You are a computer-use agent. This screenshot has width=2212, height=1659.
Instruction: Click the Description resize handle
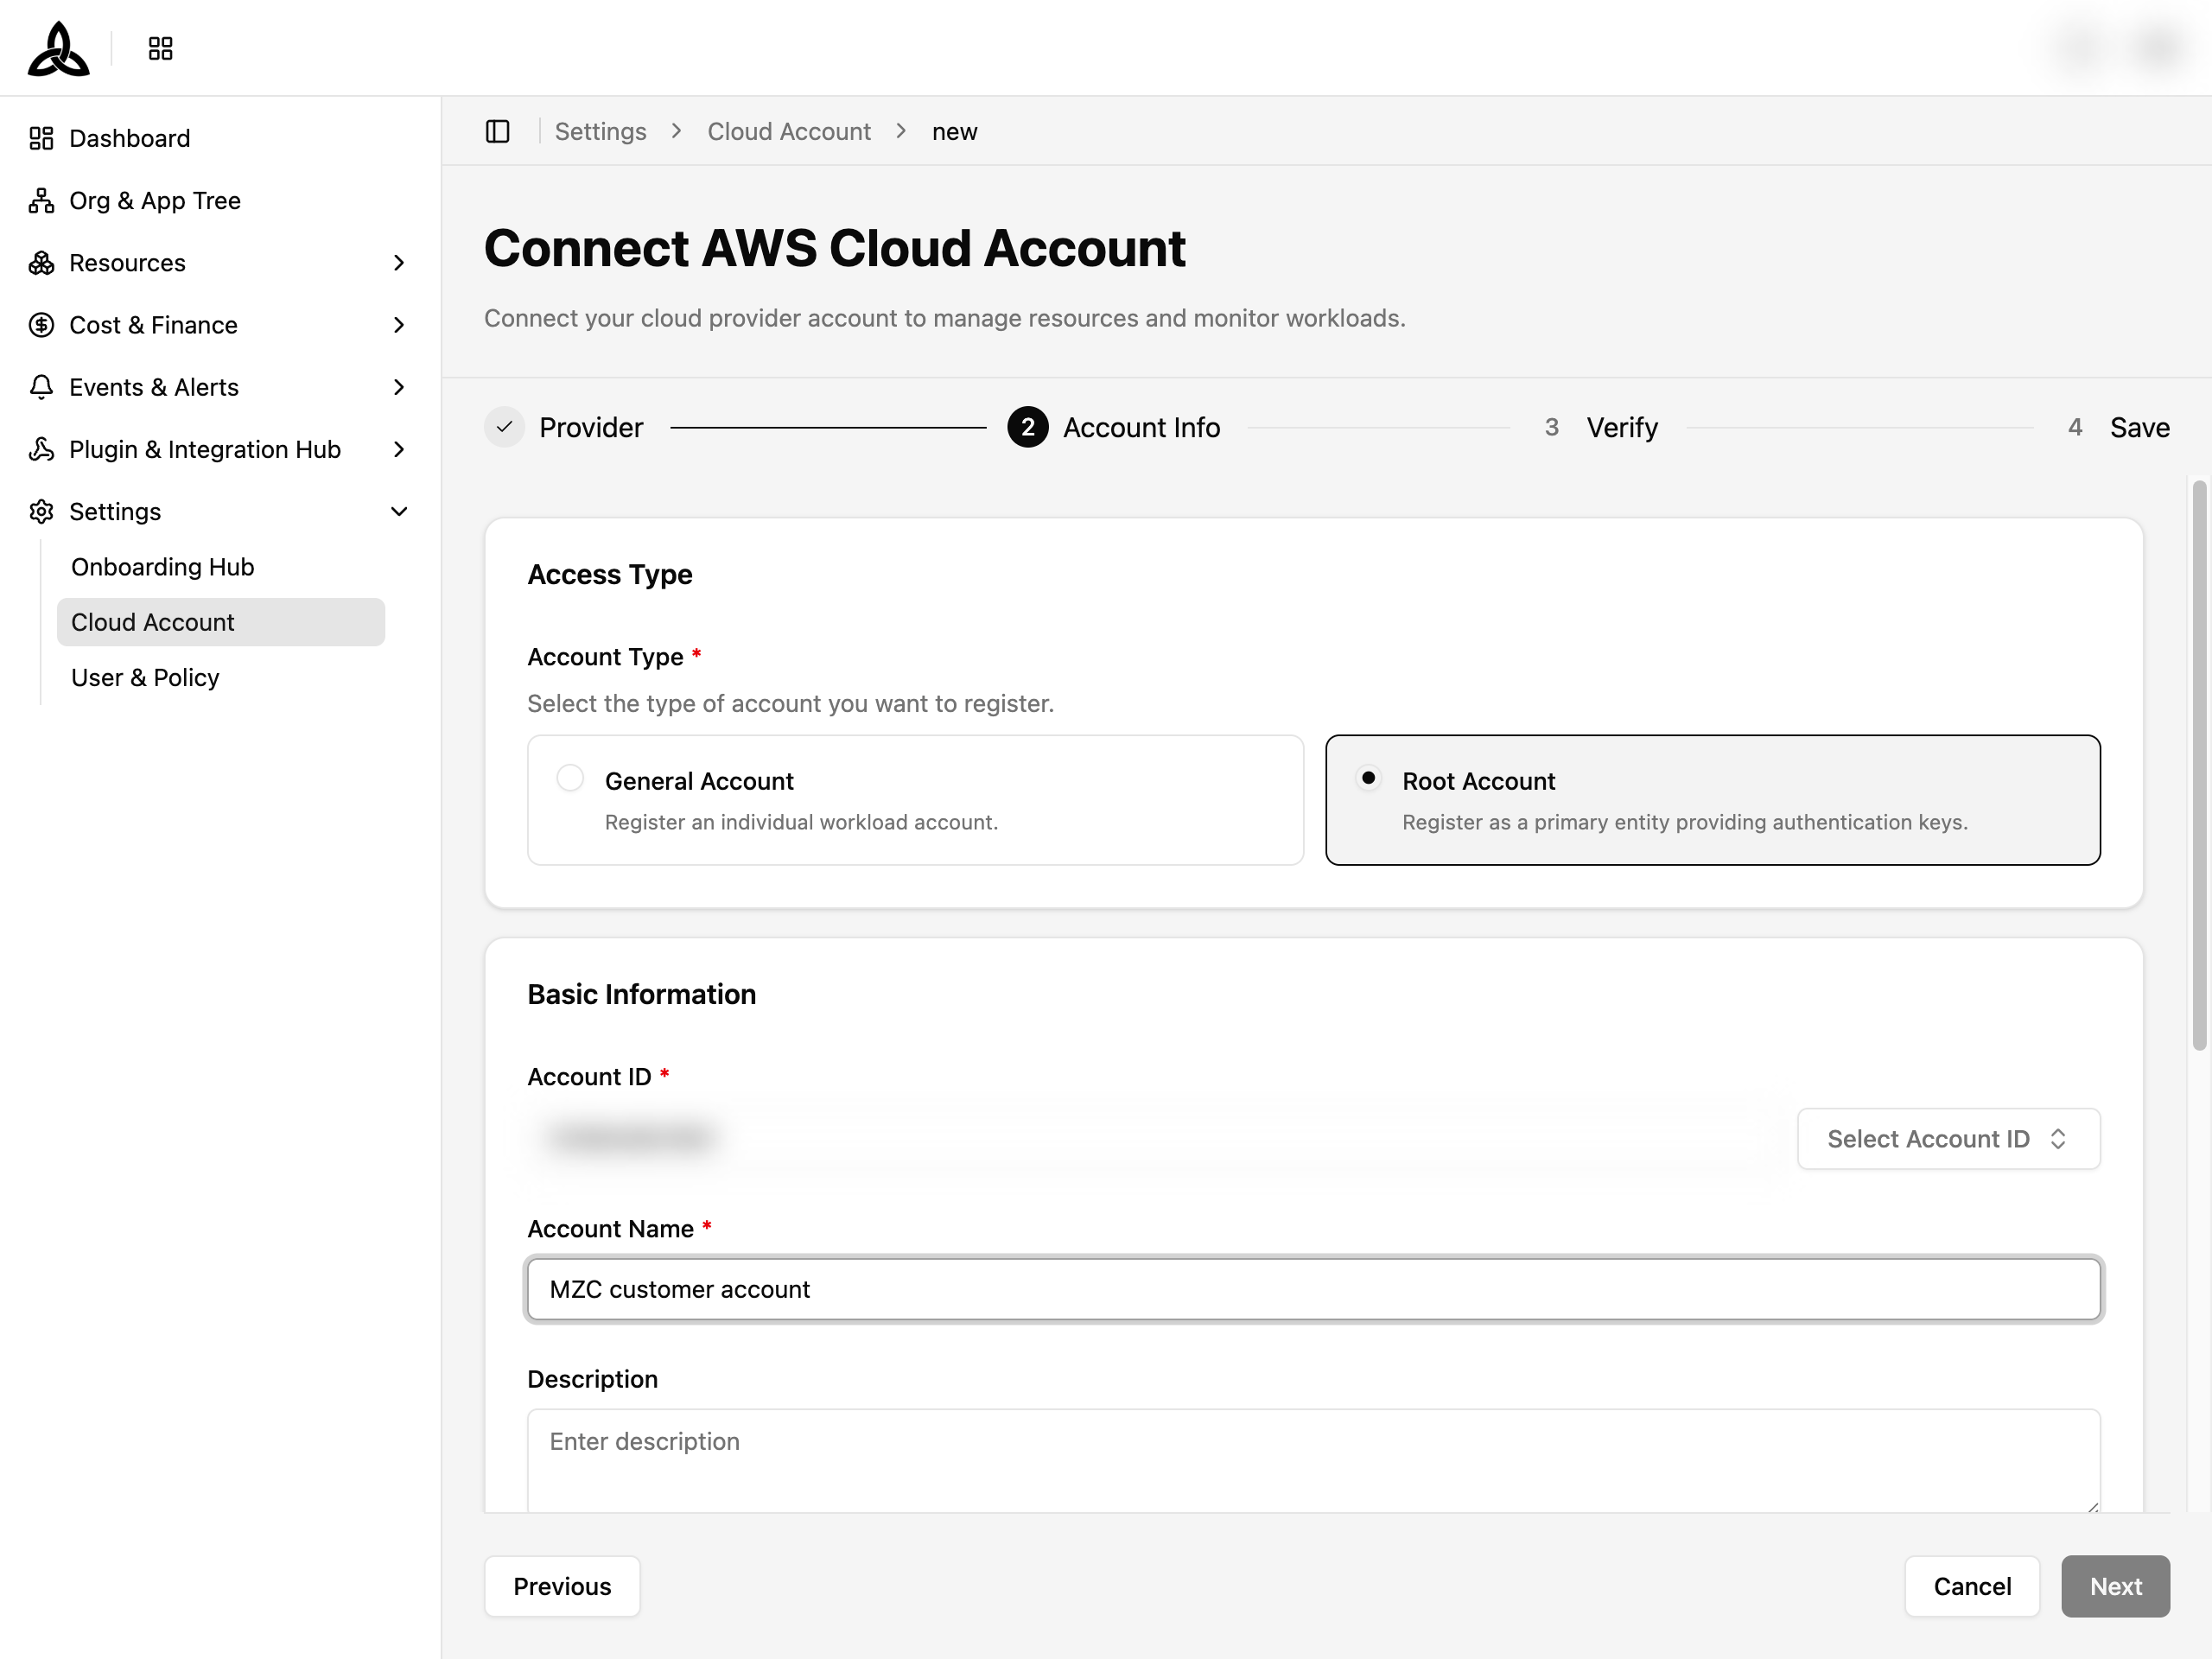pos(2092,1505)
